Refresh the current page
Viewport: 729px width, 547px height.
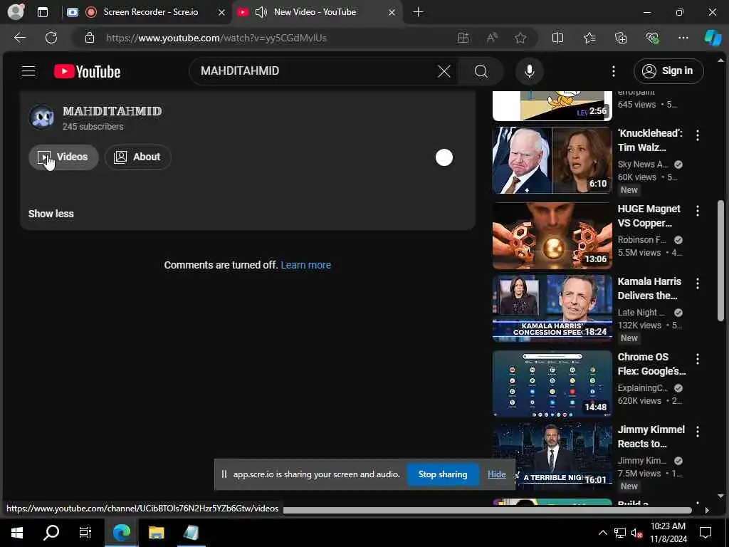[x=51, y=38]
